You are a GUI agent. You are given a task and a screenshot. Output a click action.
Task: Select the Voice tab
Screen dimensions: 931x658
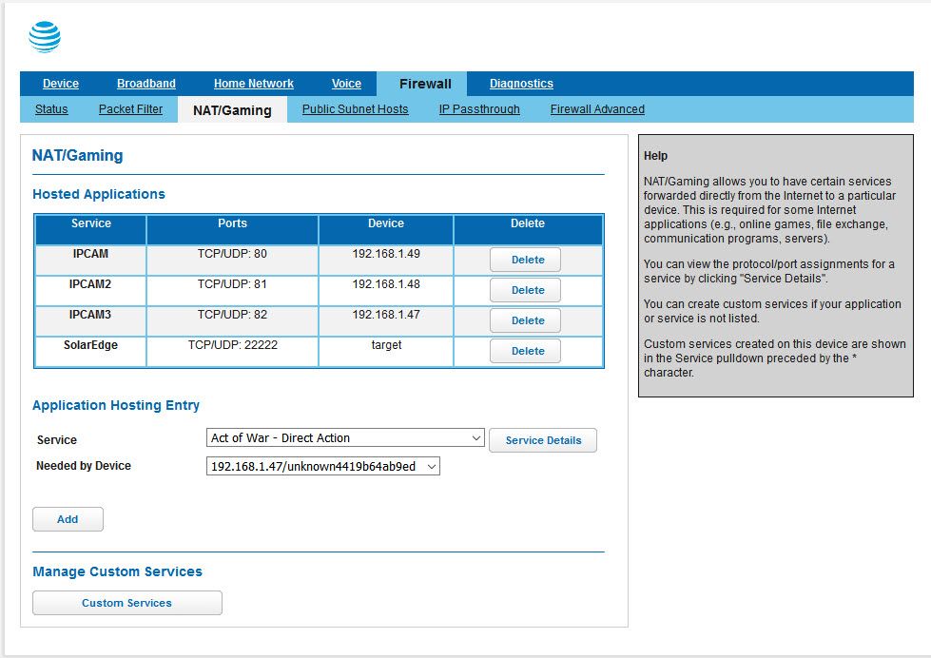(x=346, y=84)
